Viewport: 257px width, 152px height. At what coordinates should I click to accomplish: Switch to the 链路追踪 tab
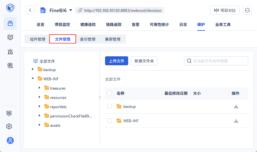pos(114,25)
